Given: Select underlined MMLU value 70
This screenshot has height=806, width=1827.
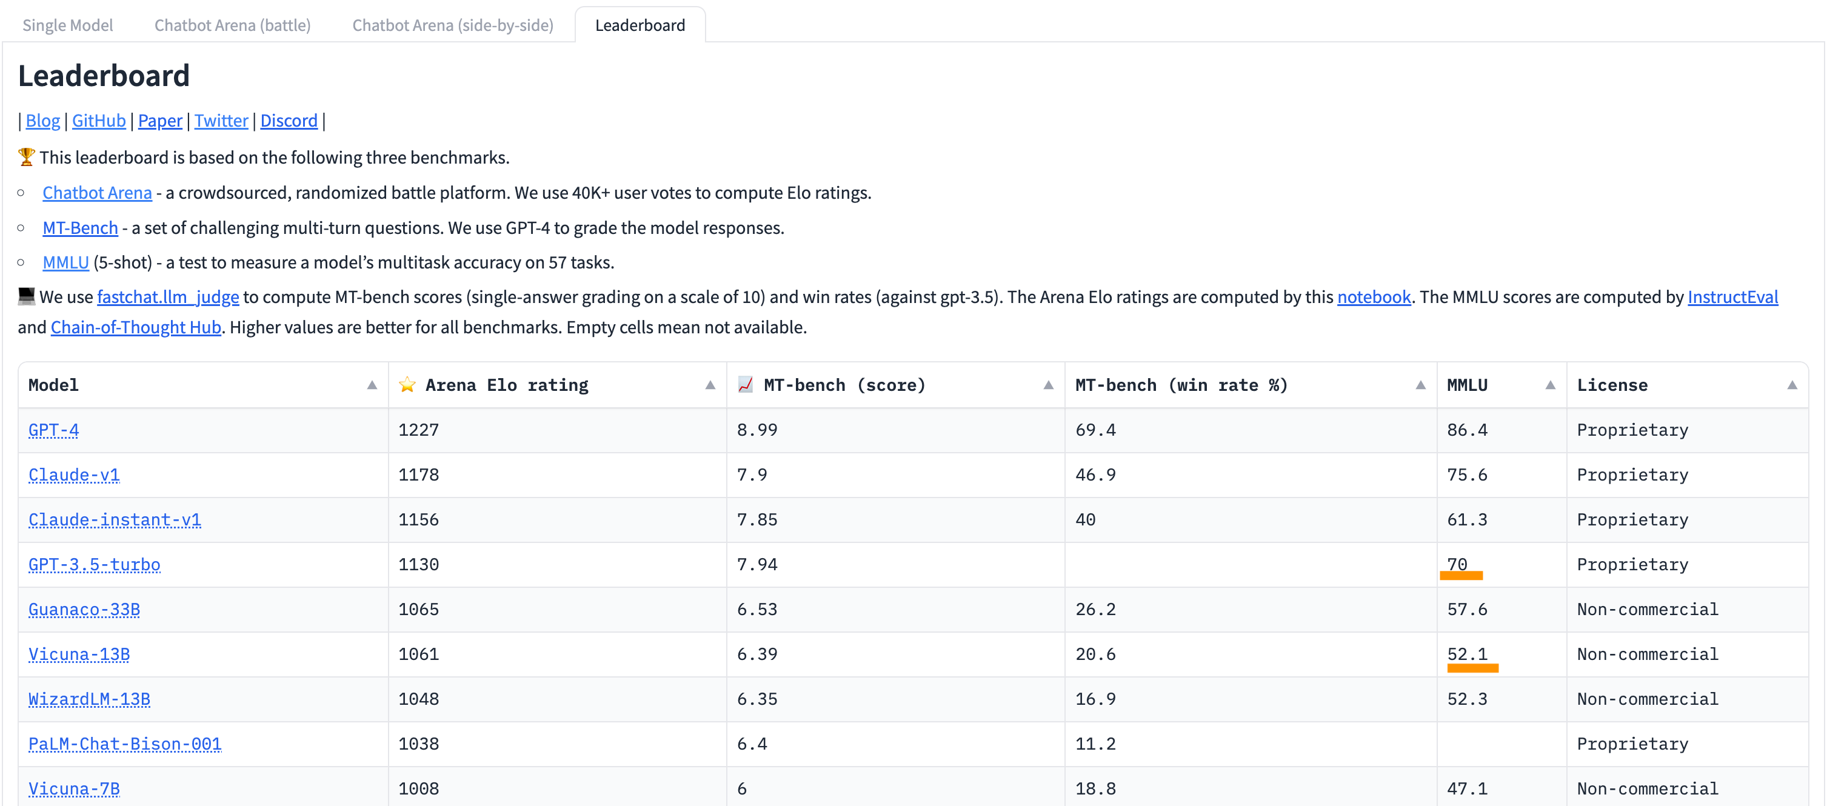Looking at the screenshot, I should pyautogui.click(x=1501, y=565).
